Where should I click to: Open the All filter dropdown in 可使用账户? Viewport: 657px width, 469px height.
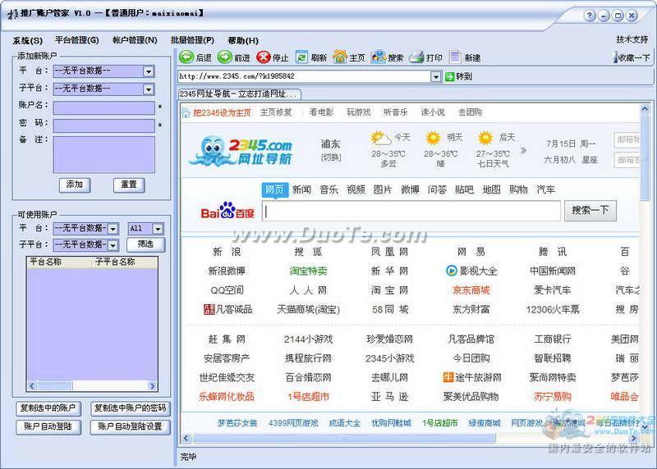pos(158,229)
